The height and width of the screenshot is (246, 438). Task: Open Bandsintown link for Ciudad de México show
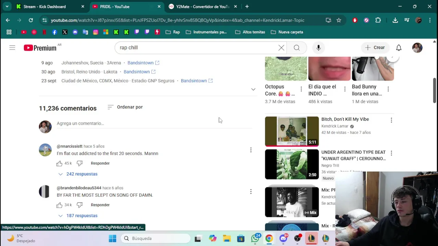[197, 81]
